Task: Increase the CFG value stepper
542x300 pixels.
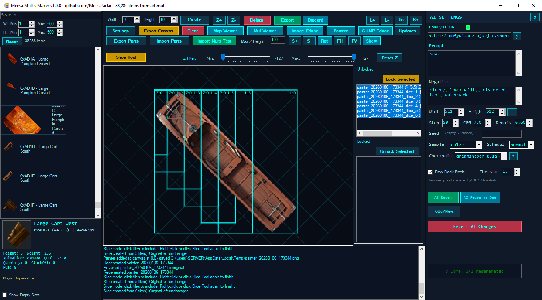Action: [x=488, y=121]
